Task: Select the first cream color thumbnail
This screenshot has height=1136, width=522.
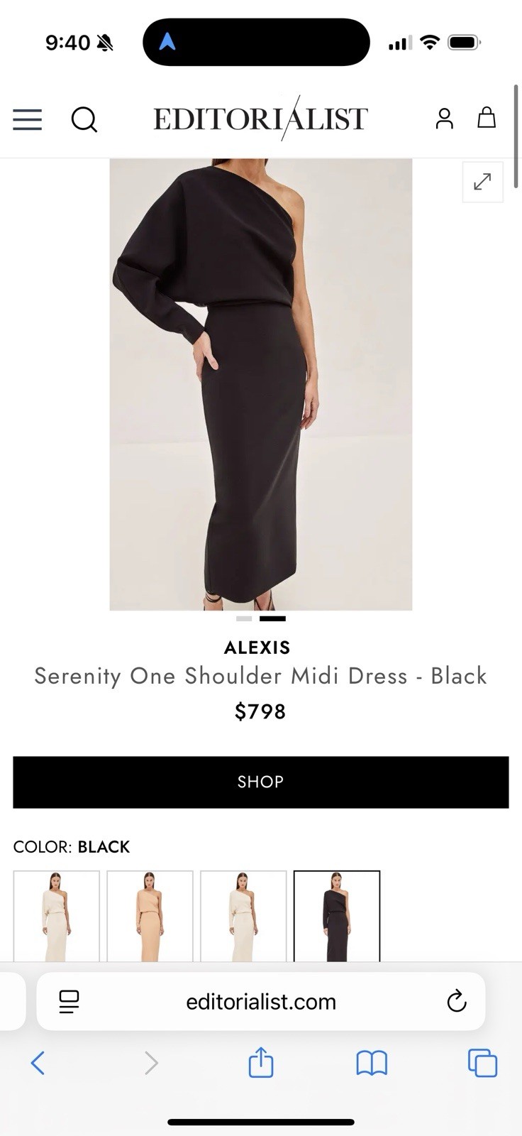Action: point(57,916)
